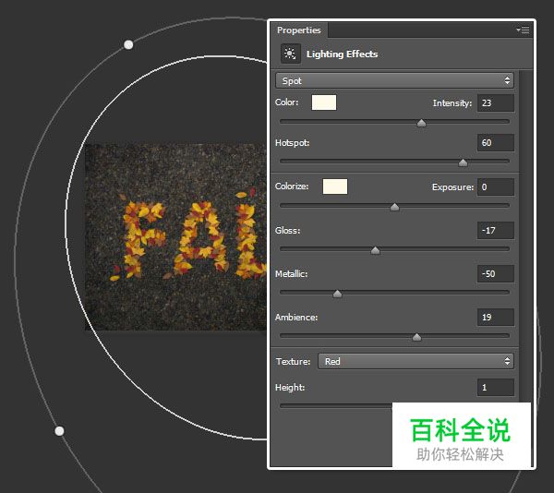Click the Hotspot slider handle
The width and height of the screenshot is (554, 493).
(463, 162)
